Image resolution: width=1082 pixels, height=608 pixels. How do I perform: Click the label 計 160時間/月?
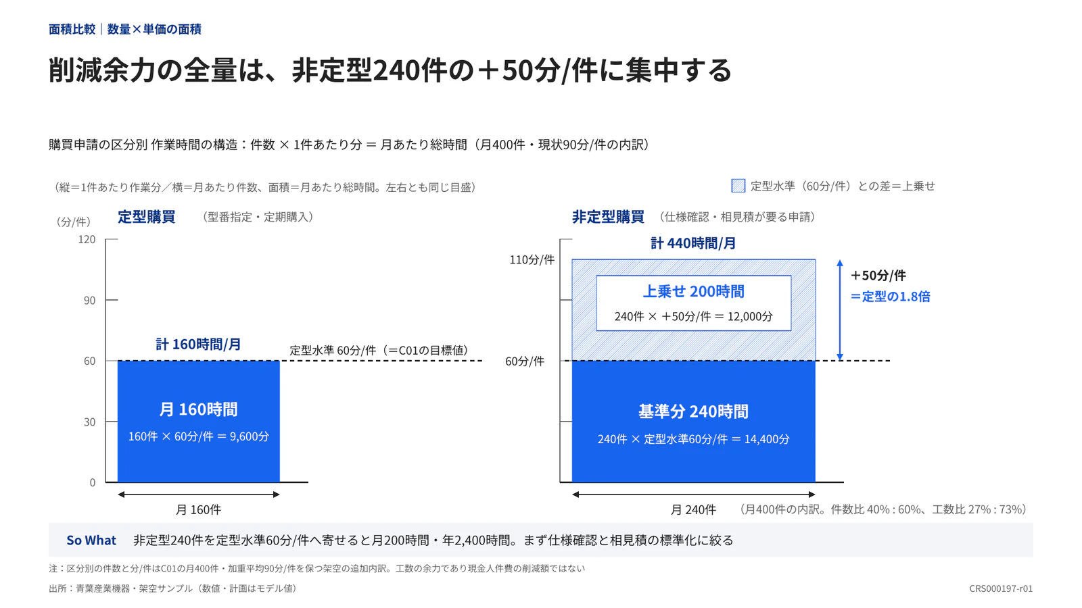click(x=198, y=345)
